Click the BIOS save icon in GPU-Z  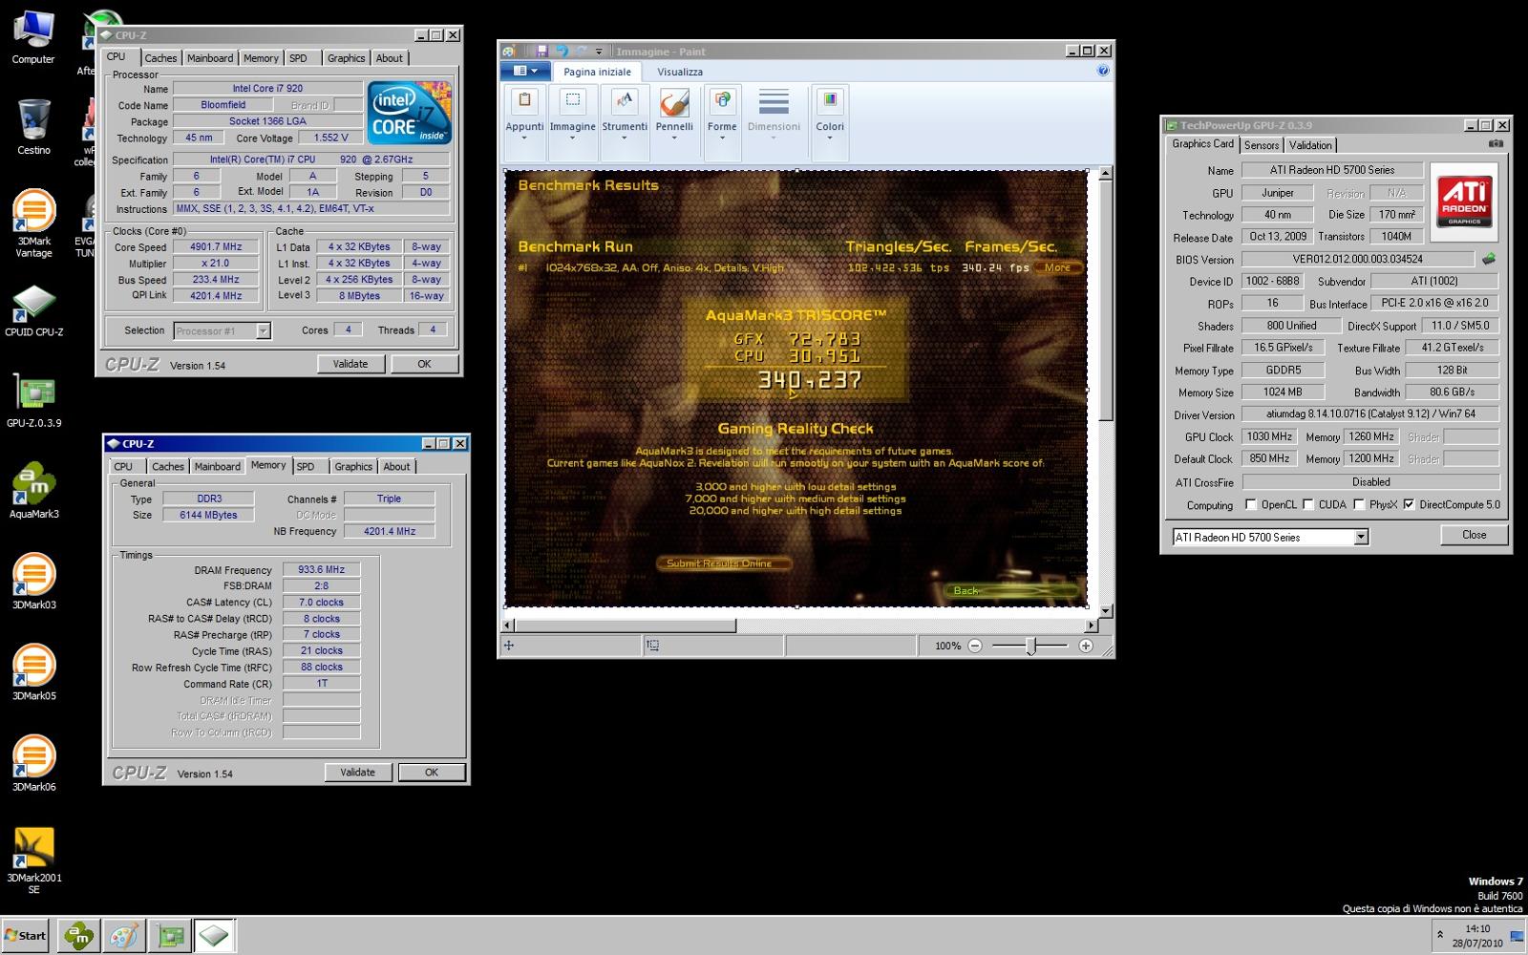(x=1488, y=259)
